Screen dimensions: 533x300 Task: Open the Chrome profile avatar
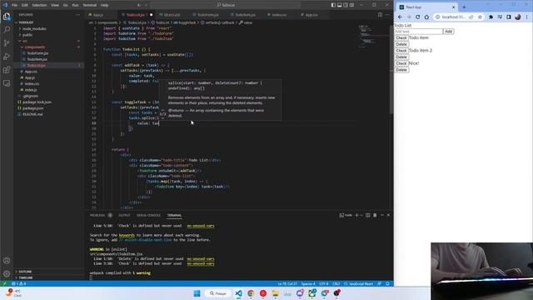518,17
